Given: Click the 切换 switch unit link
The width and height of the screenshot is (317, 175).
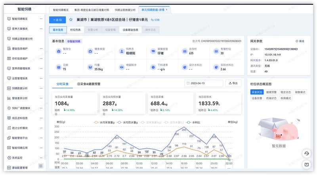Looking at the screenshot, I should 155,20.
